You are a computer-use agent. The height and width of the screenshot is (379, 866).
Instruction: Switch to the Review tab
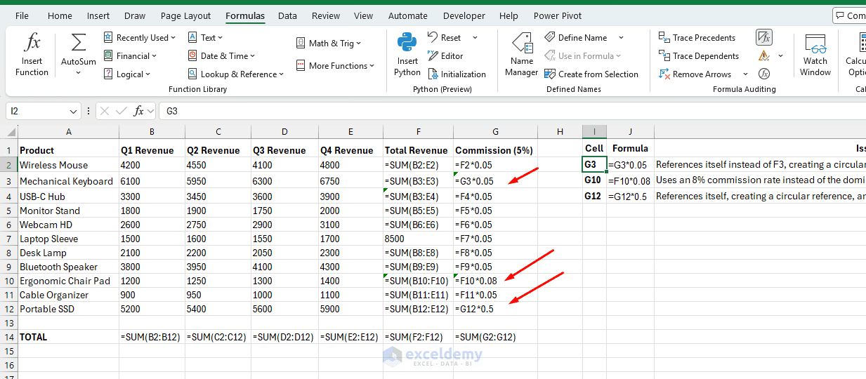pos(326,15)
